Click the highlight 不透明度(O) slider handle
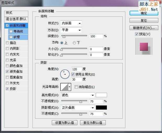 pos(81,102)
